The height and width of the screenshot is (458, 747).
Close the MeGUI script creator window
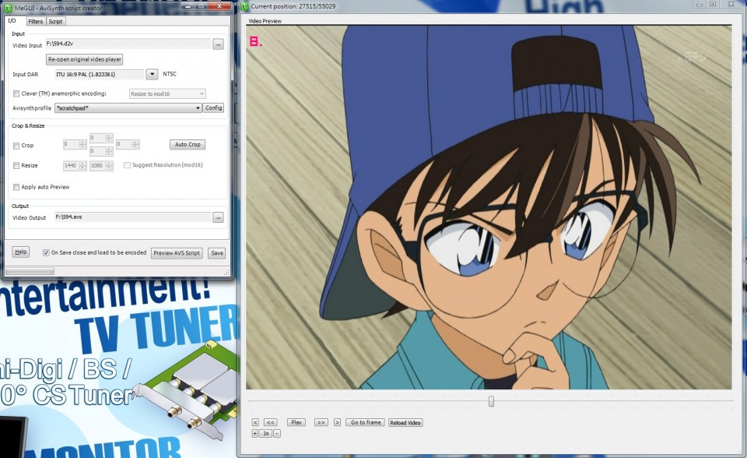click(219, 6)
